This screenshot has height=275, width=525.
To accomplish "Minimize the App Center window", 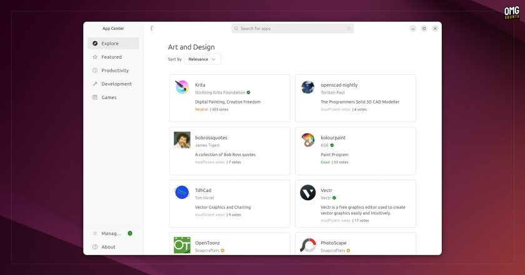I will pos(413,29).
